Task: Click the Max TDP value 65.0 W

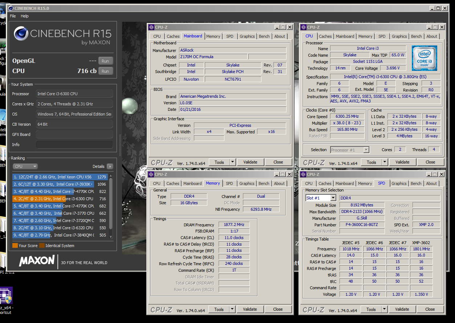Action: coord(398,55)
